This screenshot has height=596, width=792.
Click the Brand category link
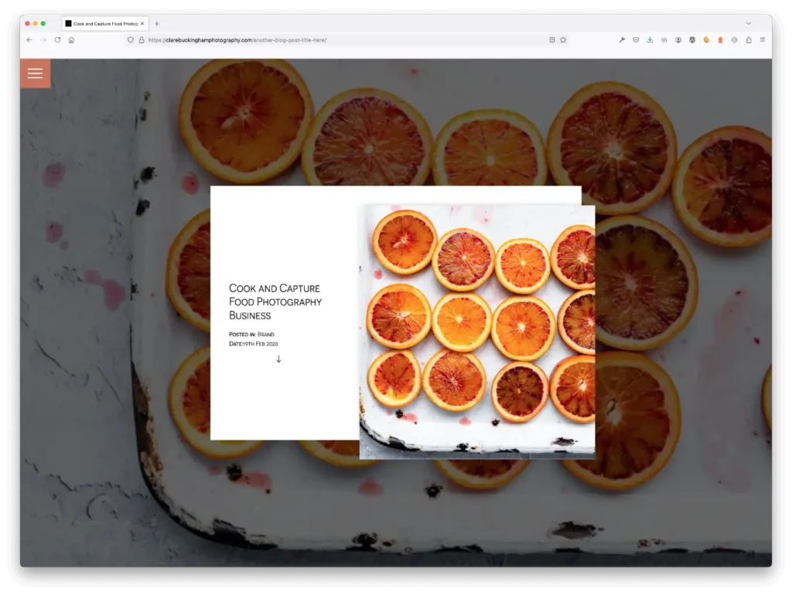(x=266, y=334)
